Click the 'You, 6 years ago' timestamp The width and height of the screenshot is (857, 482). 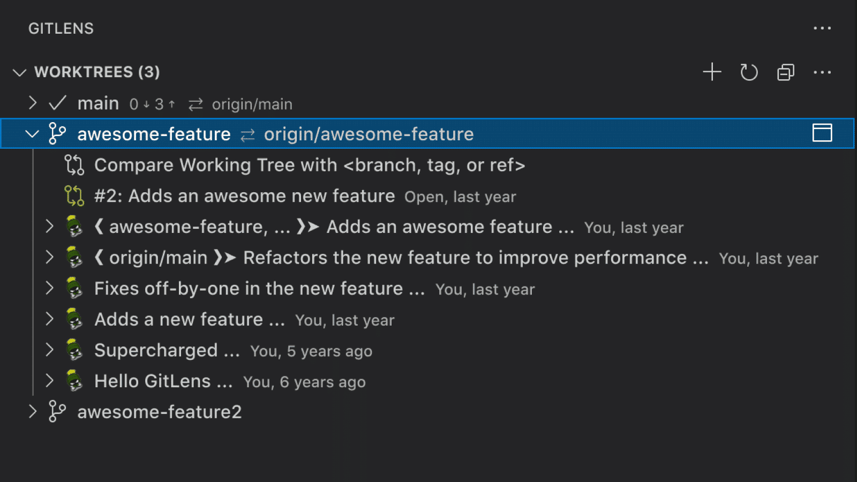[304, 382]
